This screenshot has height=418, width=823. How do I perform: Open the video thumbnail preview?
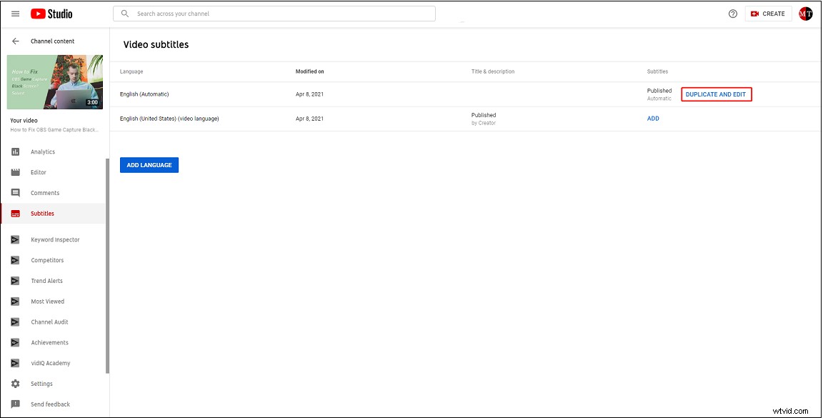coord(55,81)
